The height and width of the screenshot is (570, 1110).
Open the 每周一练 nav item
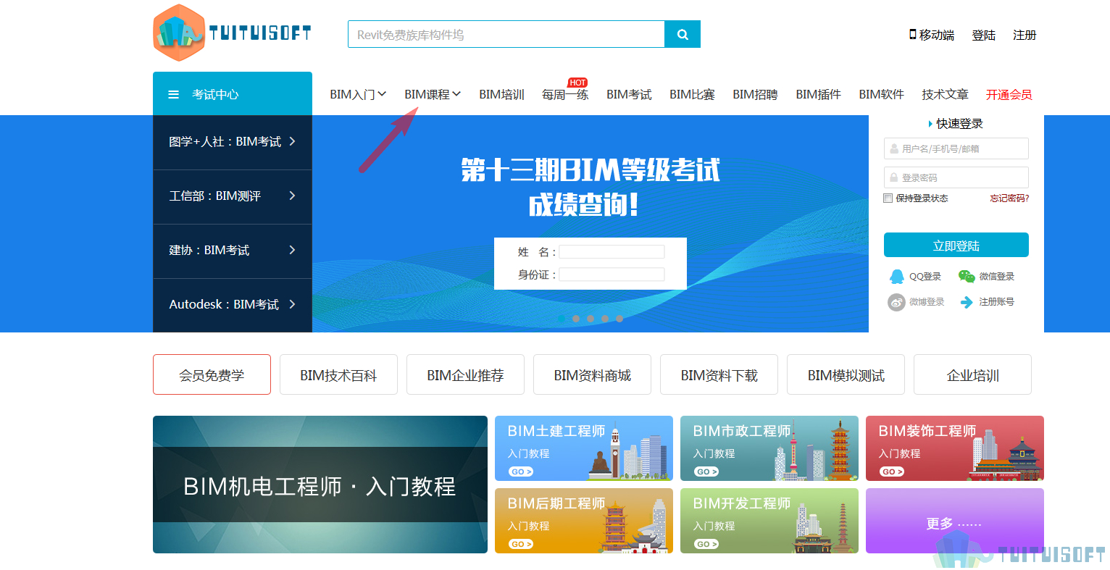pos(565,94)
